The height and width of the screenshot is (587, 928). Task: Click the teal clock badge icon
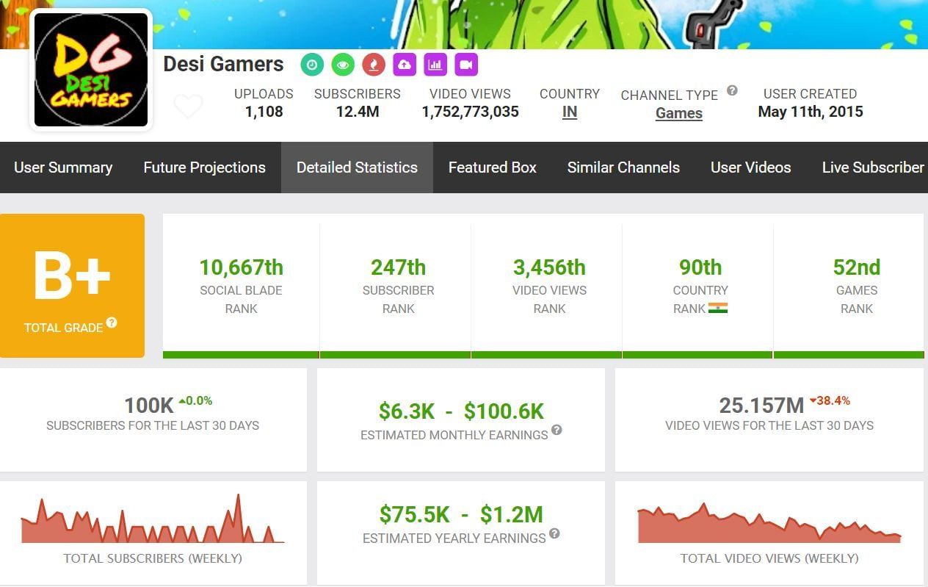tap(312, 65)
